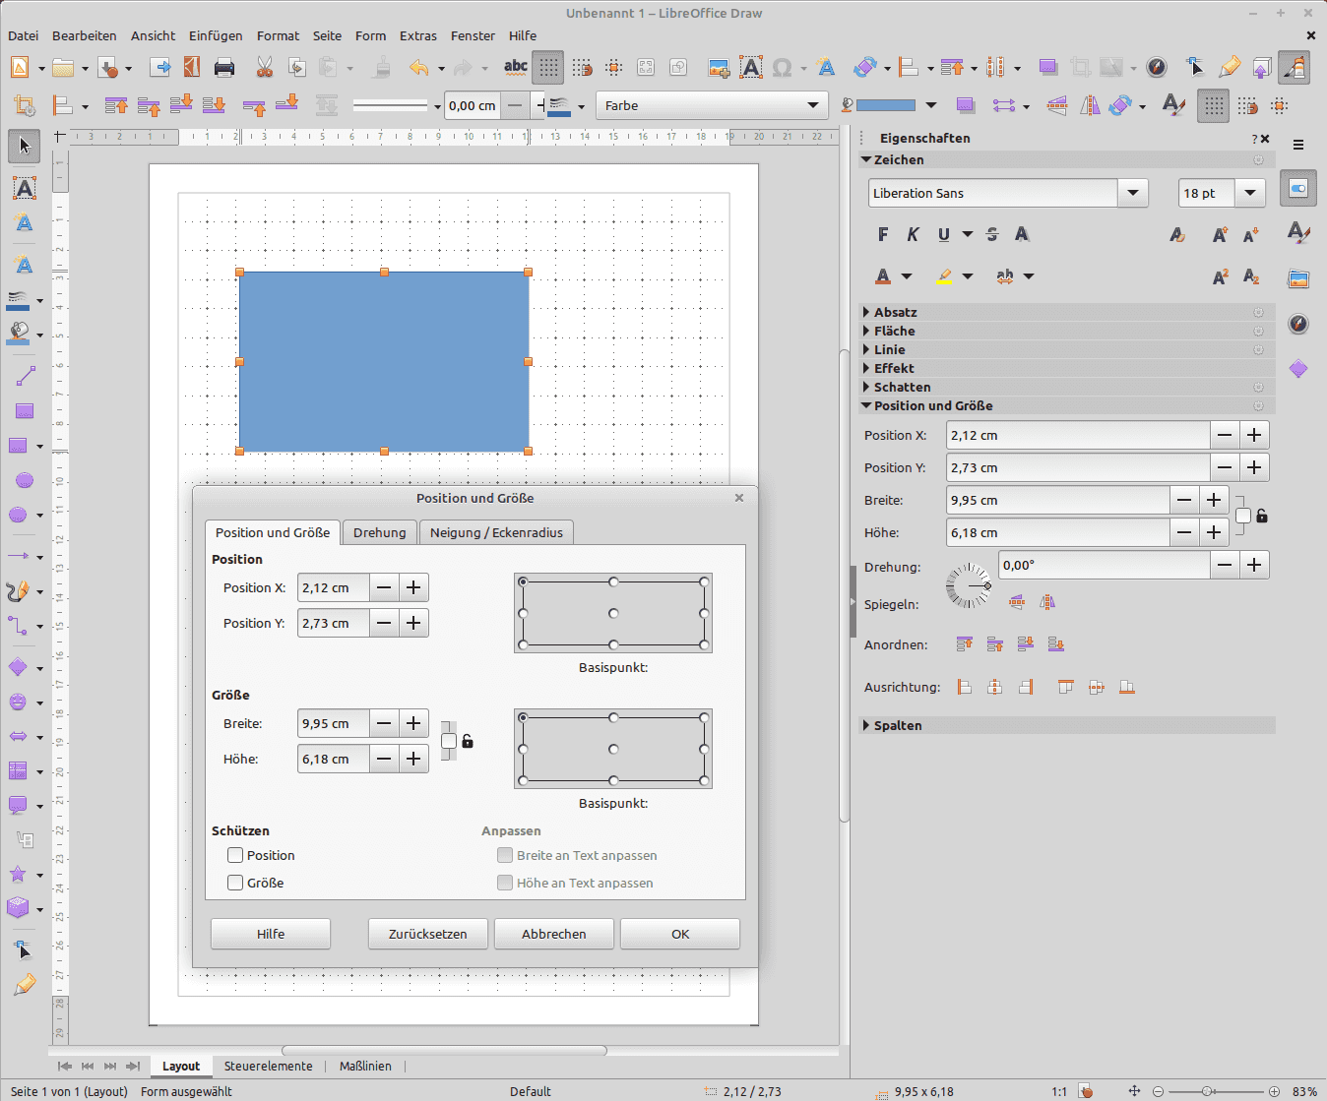Viewport: 1327px width, 1101px height.
Task: Click the Drehung angle field in sidebar
Action: [x=1104, y=565]
